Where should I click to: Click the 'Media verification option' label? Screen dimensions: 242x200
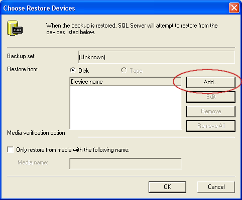pyautogui.click(x=36, y=133)
